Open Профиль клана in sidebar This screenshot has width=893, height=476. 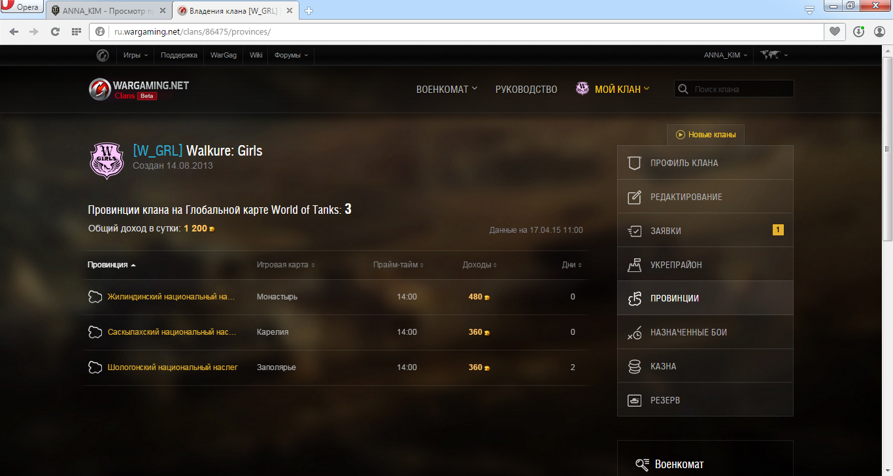(x=705, y=163)
